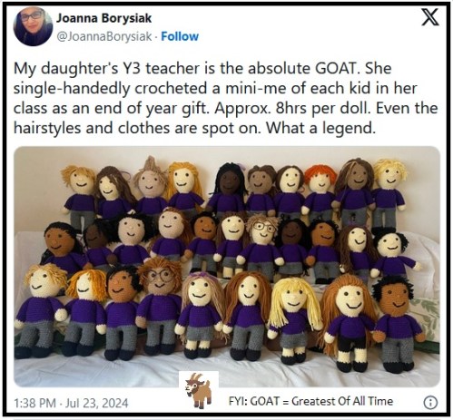Open the @JoannaBorysiak handle link

point(104,36)
